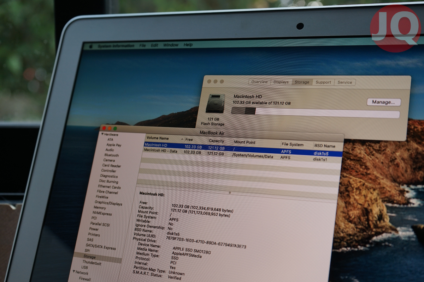Select ATA in the sidebar
This screenshot has height=282, width=424.
(111, 140)
